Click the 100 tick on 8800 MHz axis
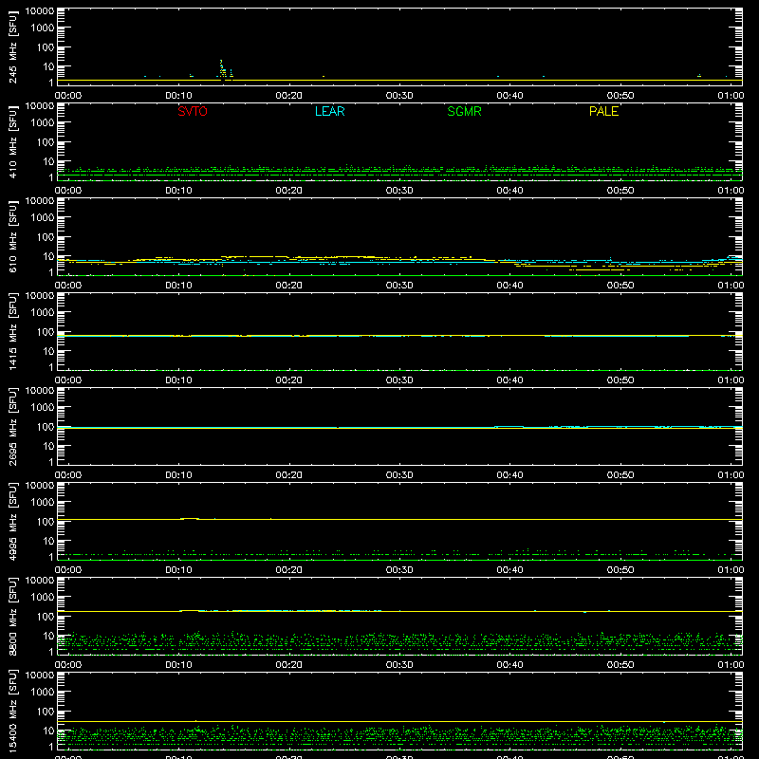Screen dimensions: 759x759 [x=46, y=617]
